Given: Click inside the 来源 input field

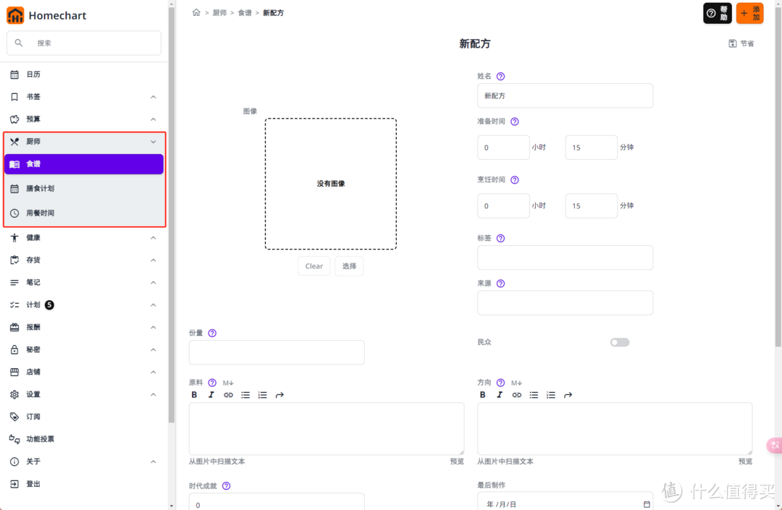Looking at the screenshot, I should point(565,302).
